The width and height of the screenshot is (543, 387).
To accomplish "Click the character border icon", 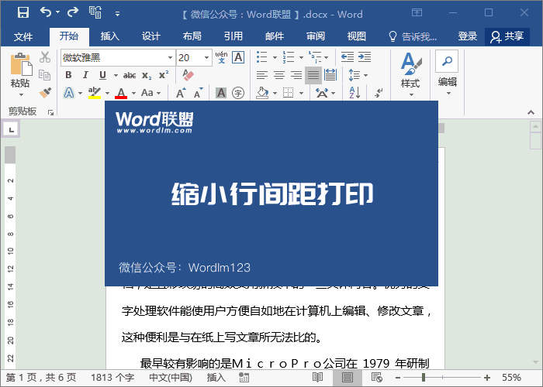I will [x=238, y=57].
